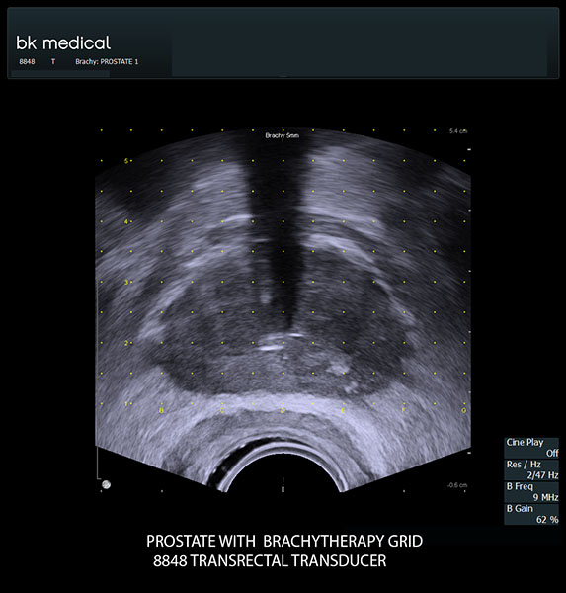Click grid column label B
The width and height of the screenshot is (566, 593).
tap(161, 410)
